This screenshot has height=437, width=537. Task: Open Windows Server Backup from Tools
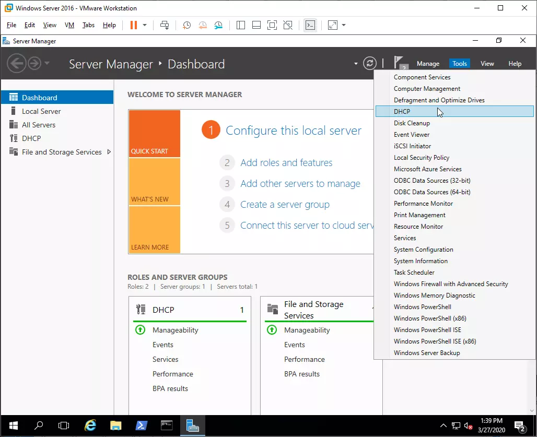(454, 353)
